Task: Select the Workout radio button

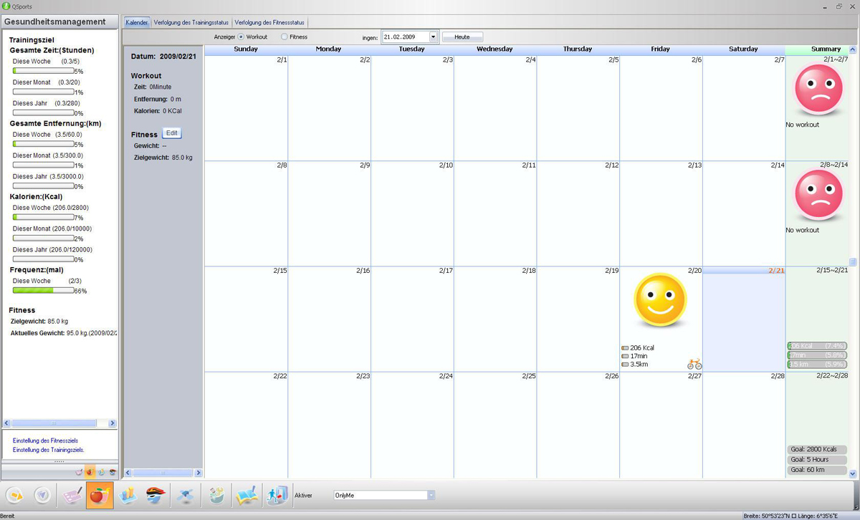Action: point(241,37)
